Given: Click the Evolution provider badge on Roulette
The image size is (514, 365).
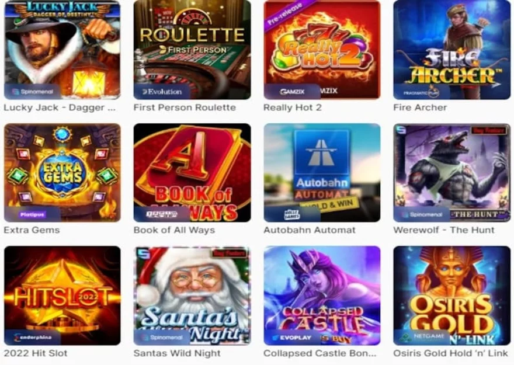Looking at the screenshot, I should tap(162, 92).
